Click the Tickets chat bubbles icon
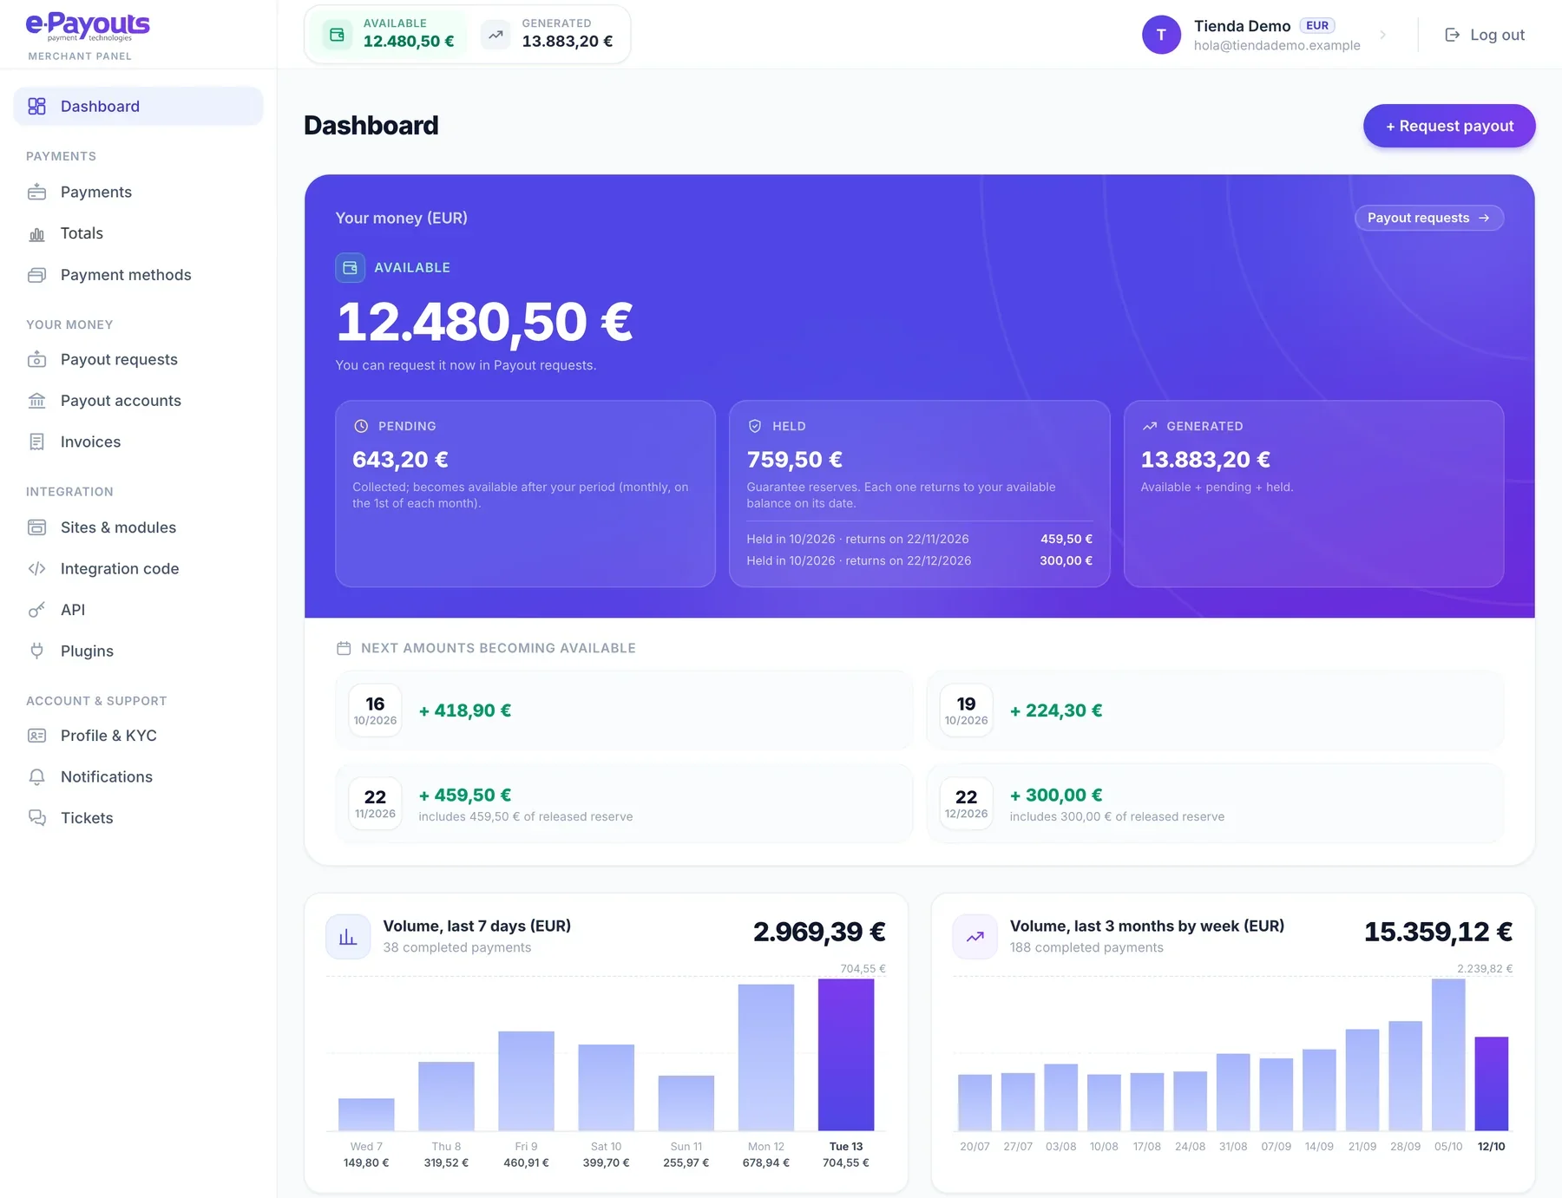This screenshot has width=1562, height=1198. (x=36, y=818)
